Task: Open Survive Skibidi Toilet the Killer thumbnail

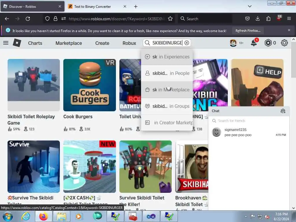Action: [146, 166]
